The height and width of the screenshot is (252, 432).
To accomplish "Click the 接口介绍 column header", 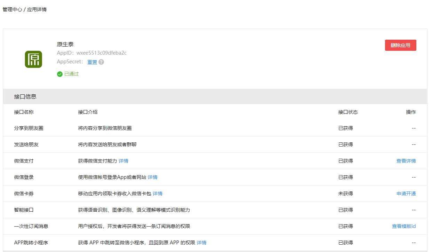I will (88, 112).
